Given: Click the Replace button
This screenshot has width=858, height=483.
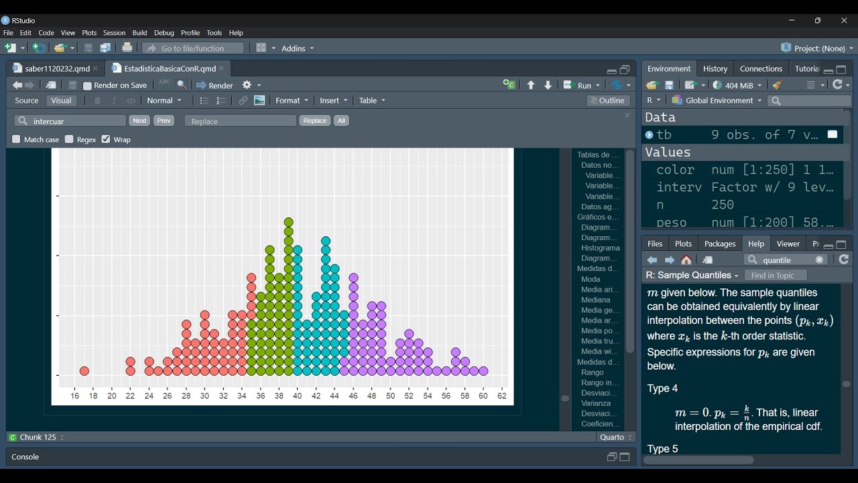Looking at the screenshot, I should click(314, 121).
